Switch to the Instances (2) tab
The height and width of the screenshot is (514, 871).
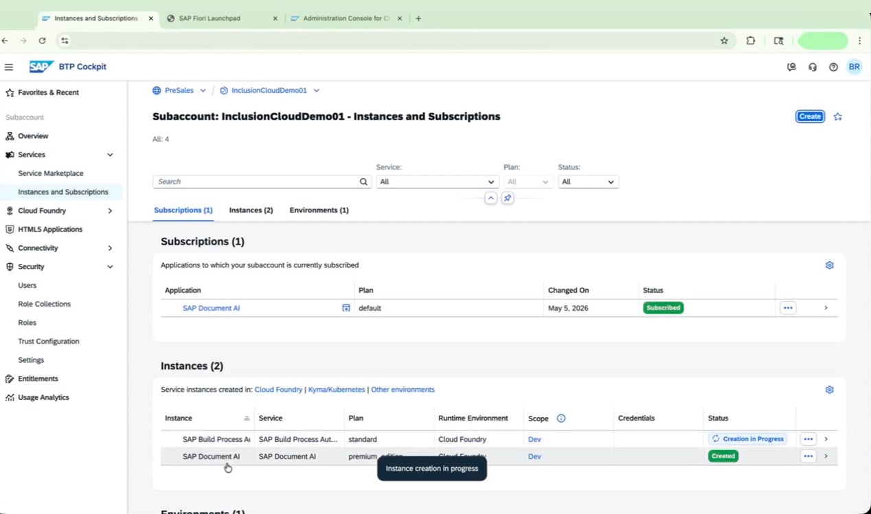pos(251,210)
